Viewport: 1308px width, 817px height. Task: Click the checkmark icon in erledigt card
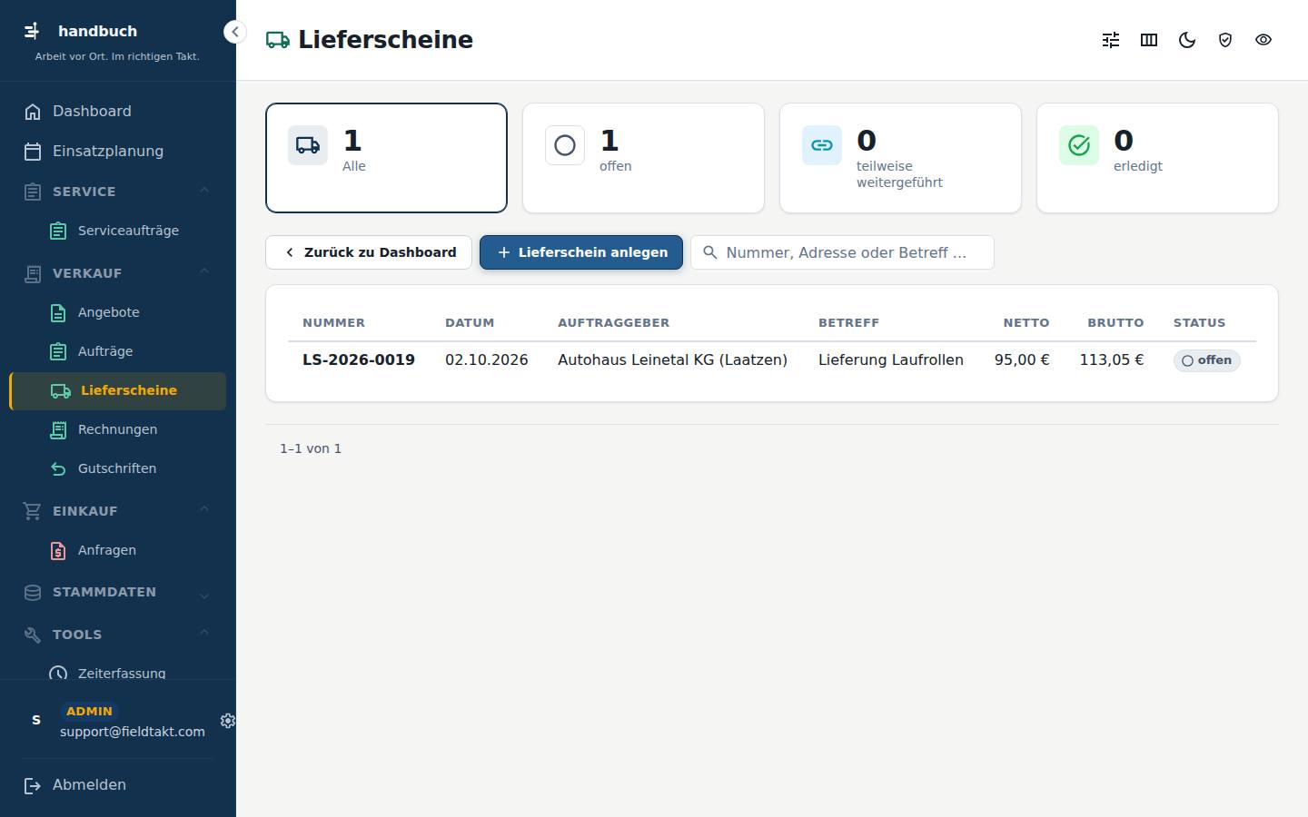tap(1079, 145)
